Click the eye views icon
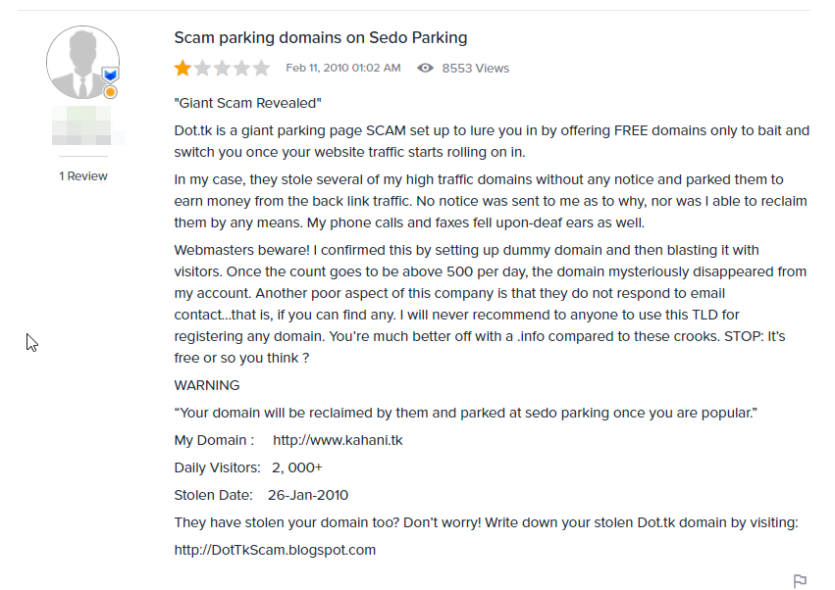 click(x=425, y=69)
